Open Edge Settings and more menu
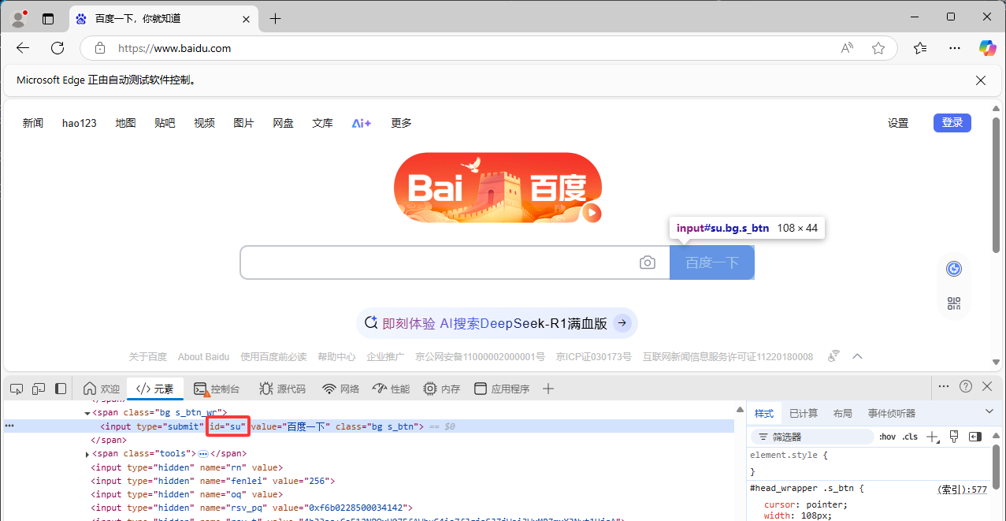This screenshot has width=1006, height=521. click(x=955, y=48)
